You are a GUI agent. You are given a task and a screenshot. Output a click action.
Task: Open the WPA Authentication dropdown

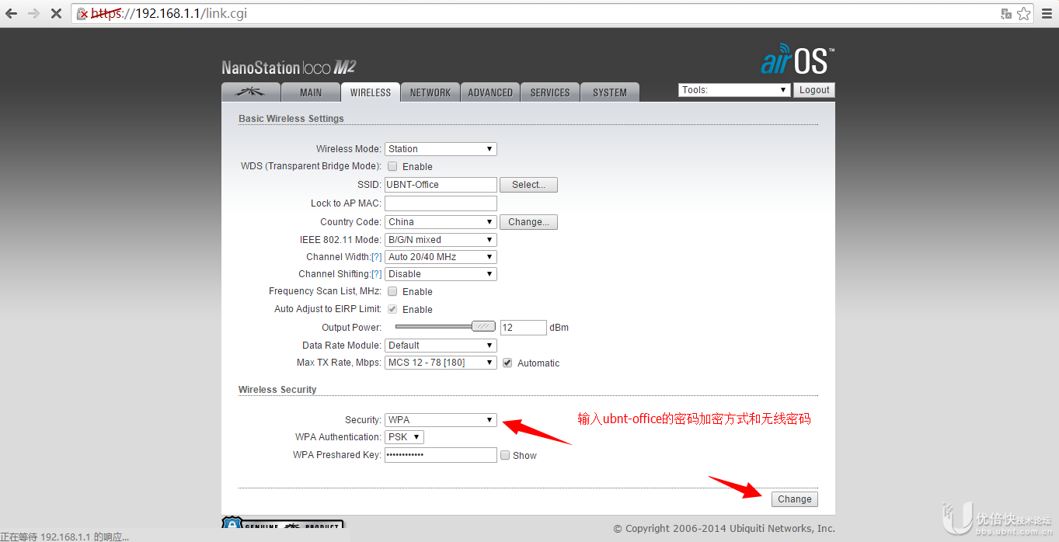click(404, 437)
